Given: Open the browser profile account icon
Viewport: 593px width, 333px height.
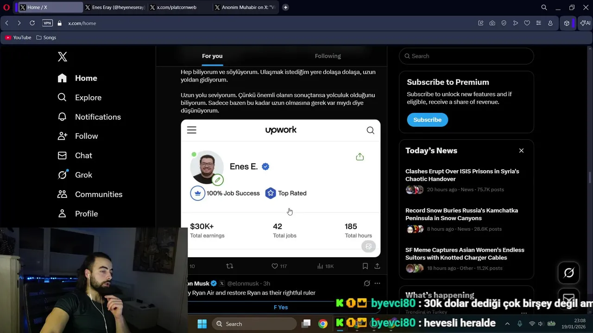Looking at the screenshot, I should pyautogui.click(x=550, y=23).
